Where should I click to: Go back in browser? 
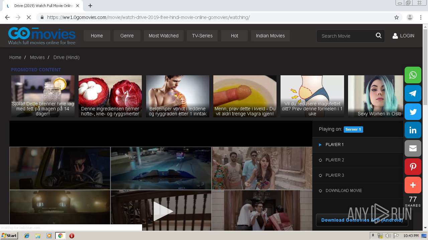click(7, 17)
